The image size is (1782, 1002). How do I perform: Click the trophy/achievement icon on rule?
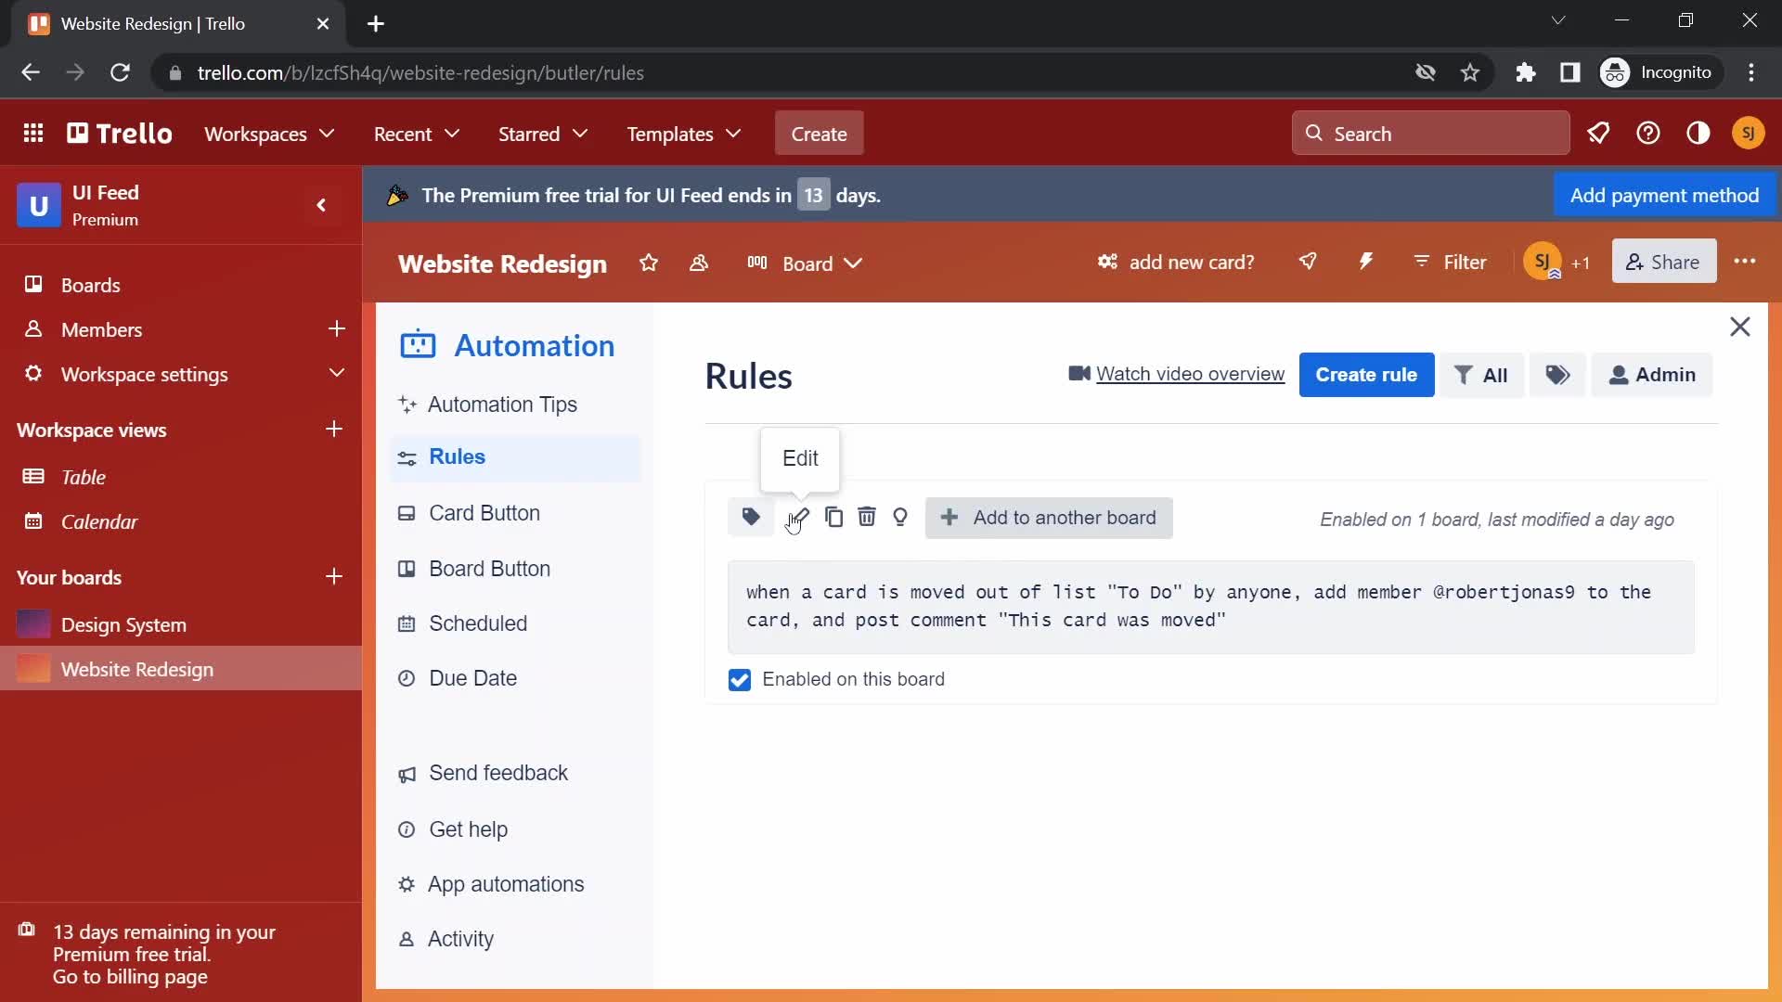[898, 516]
